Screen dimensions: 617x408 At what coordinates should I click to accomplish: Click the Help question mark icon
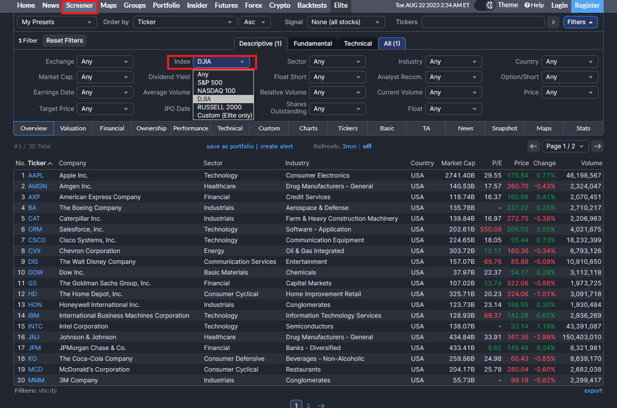point(527,5)
